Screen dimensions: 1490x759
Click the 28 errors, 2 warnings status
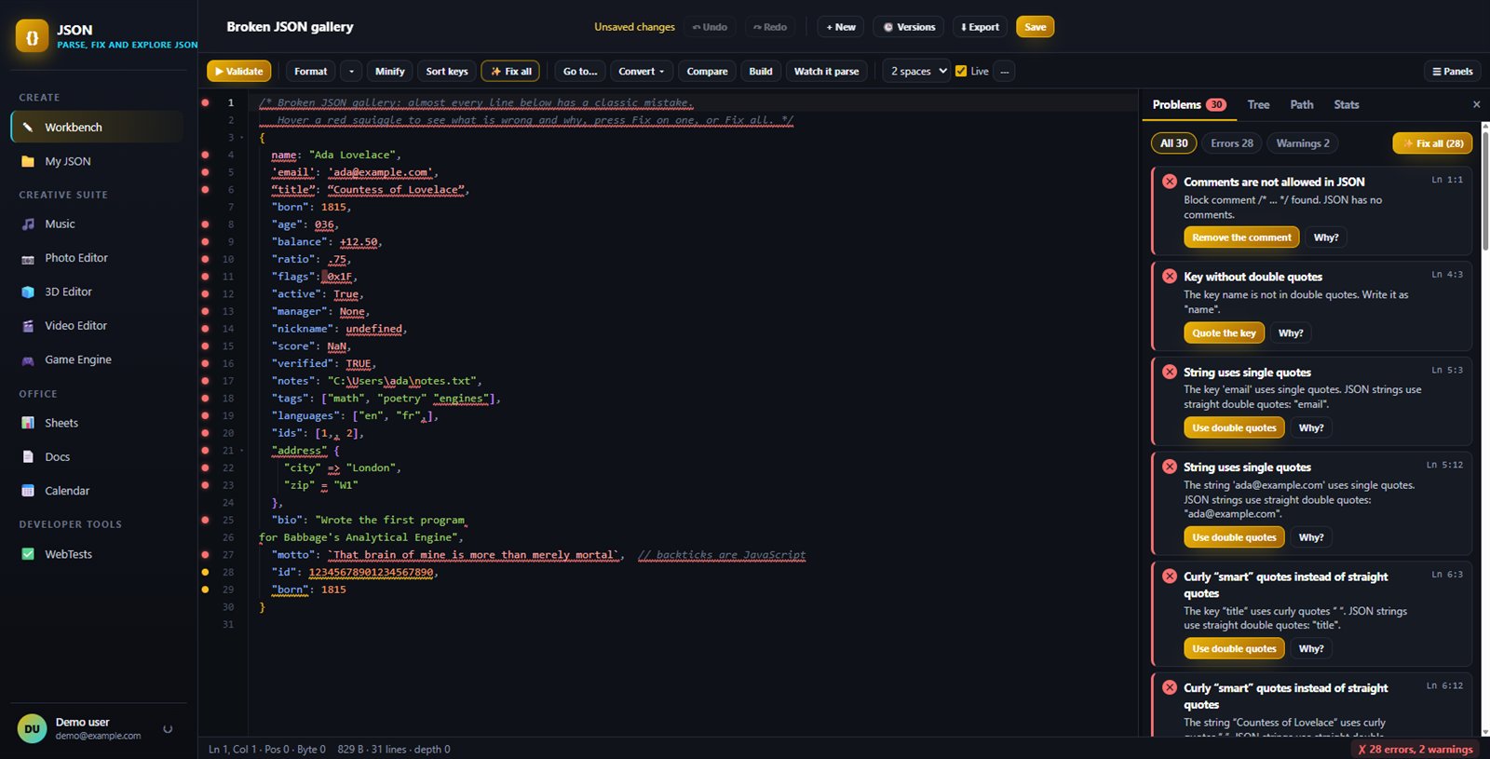point(1415,749)
